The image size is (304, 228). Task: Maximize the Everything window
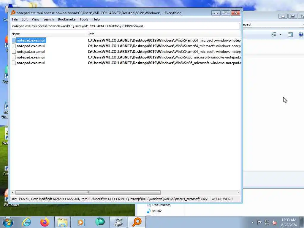click(226, 13)
